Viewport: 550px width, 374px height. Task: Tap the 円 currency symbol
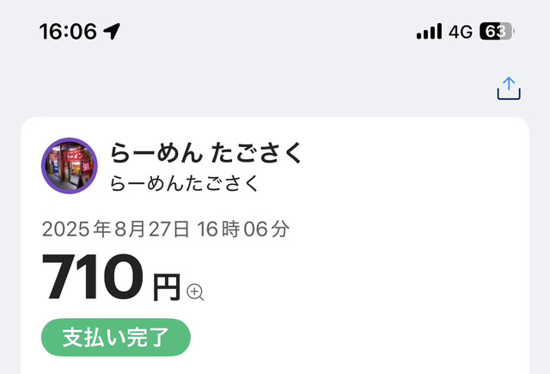click(x=167, y=286)
